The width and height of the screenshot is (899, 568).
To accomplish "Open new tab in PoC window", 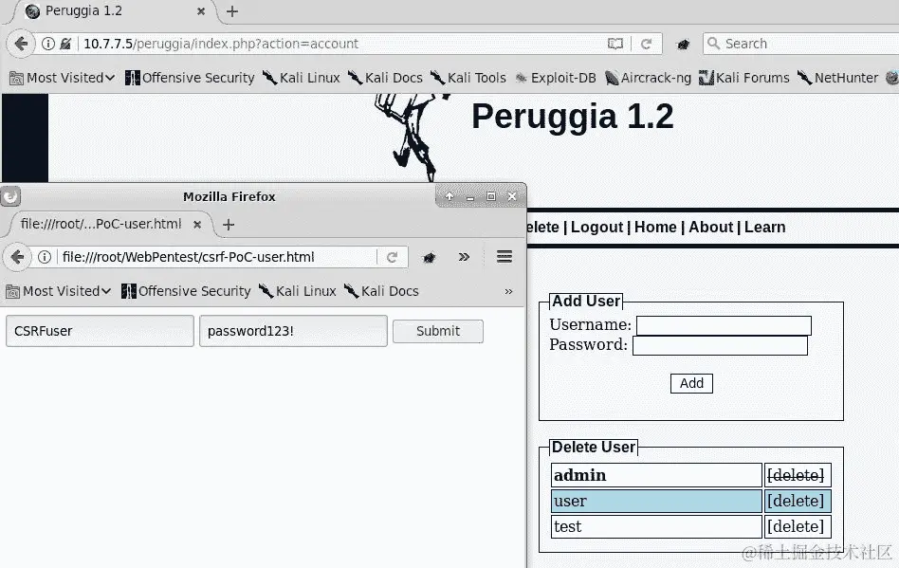I will [x=229, y=225].
